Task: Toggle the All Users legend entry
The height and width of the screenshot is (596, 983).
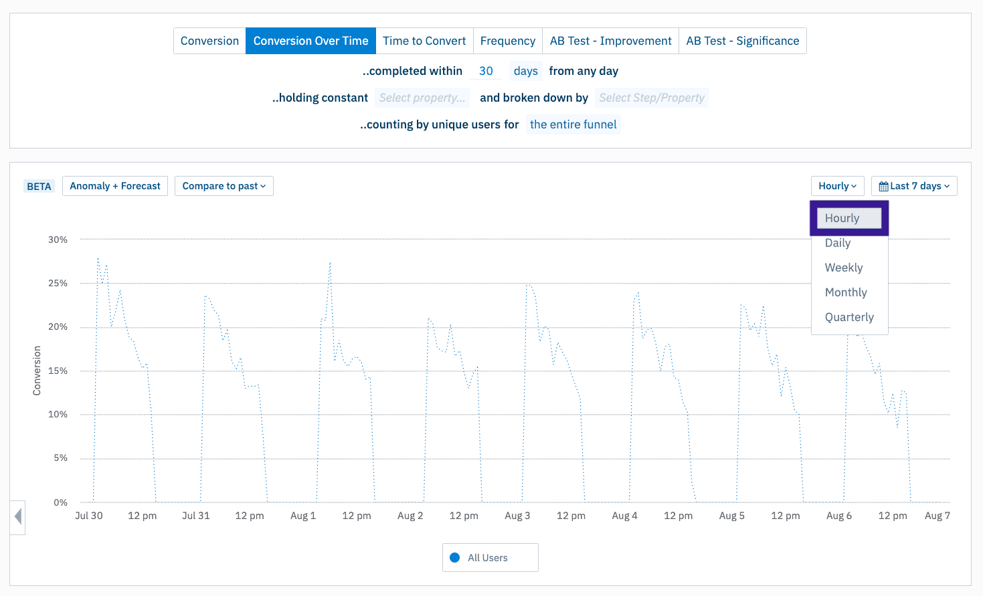Action: (x=490, y=557)
